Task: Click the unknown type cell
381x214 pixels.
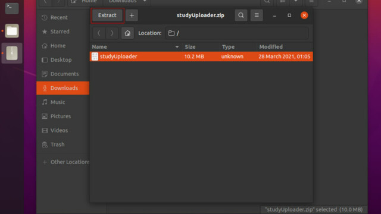Action: tap(232, 56)
